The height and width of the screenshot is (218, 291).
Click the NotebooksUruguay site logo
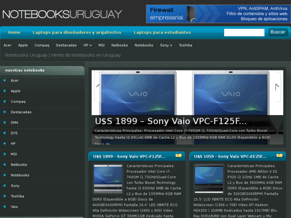point(62,14)
